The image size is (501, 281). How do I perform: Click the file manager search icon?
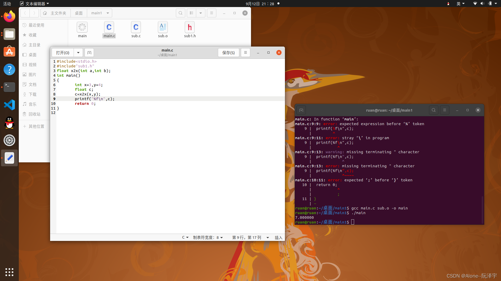click(180, 13)
